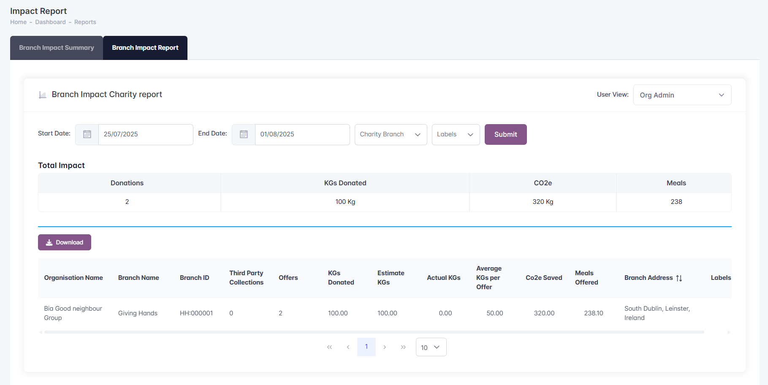Select the Branch Impact Report tab
This screenshot has width=768, height=385.
[145, 48]
